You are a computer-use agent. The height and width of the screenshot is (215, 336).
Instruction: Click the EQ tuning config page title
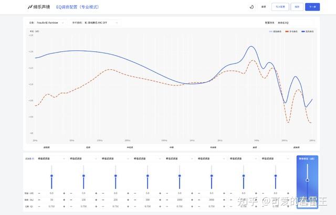[x=77, y=7]
